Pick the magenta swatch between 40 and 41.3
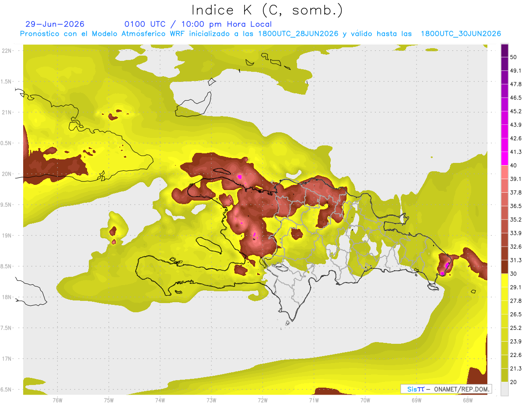525x406 pixels. click(x=504, y=159)
